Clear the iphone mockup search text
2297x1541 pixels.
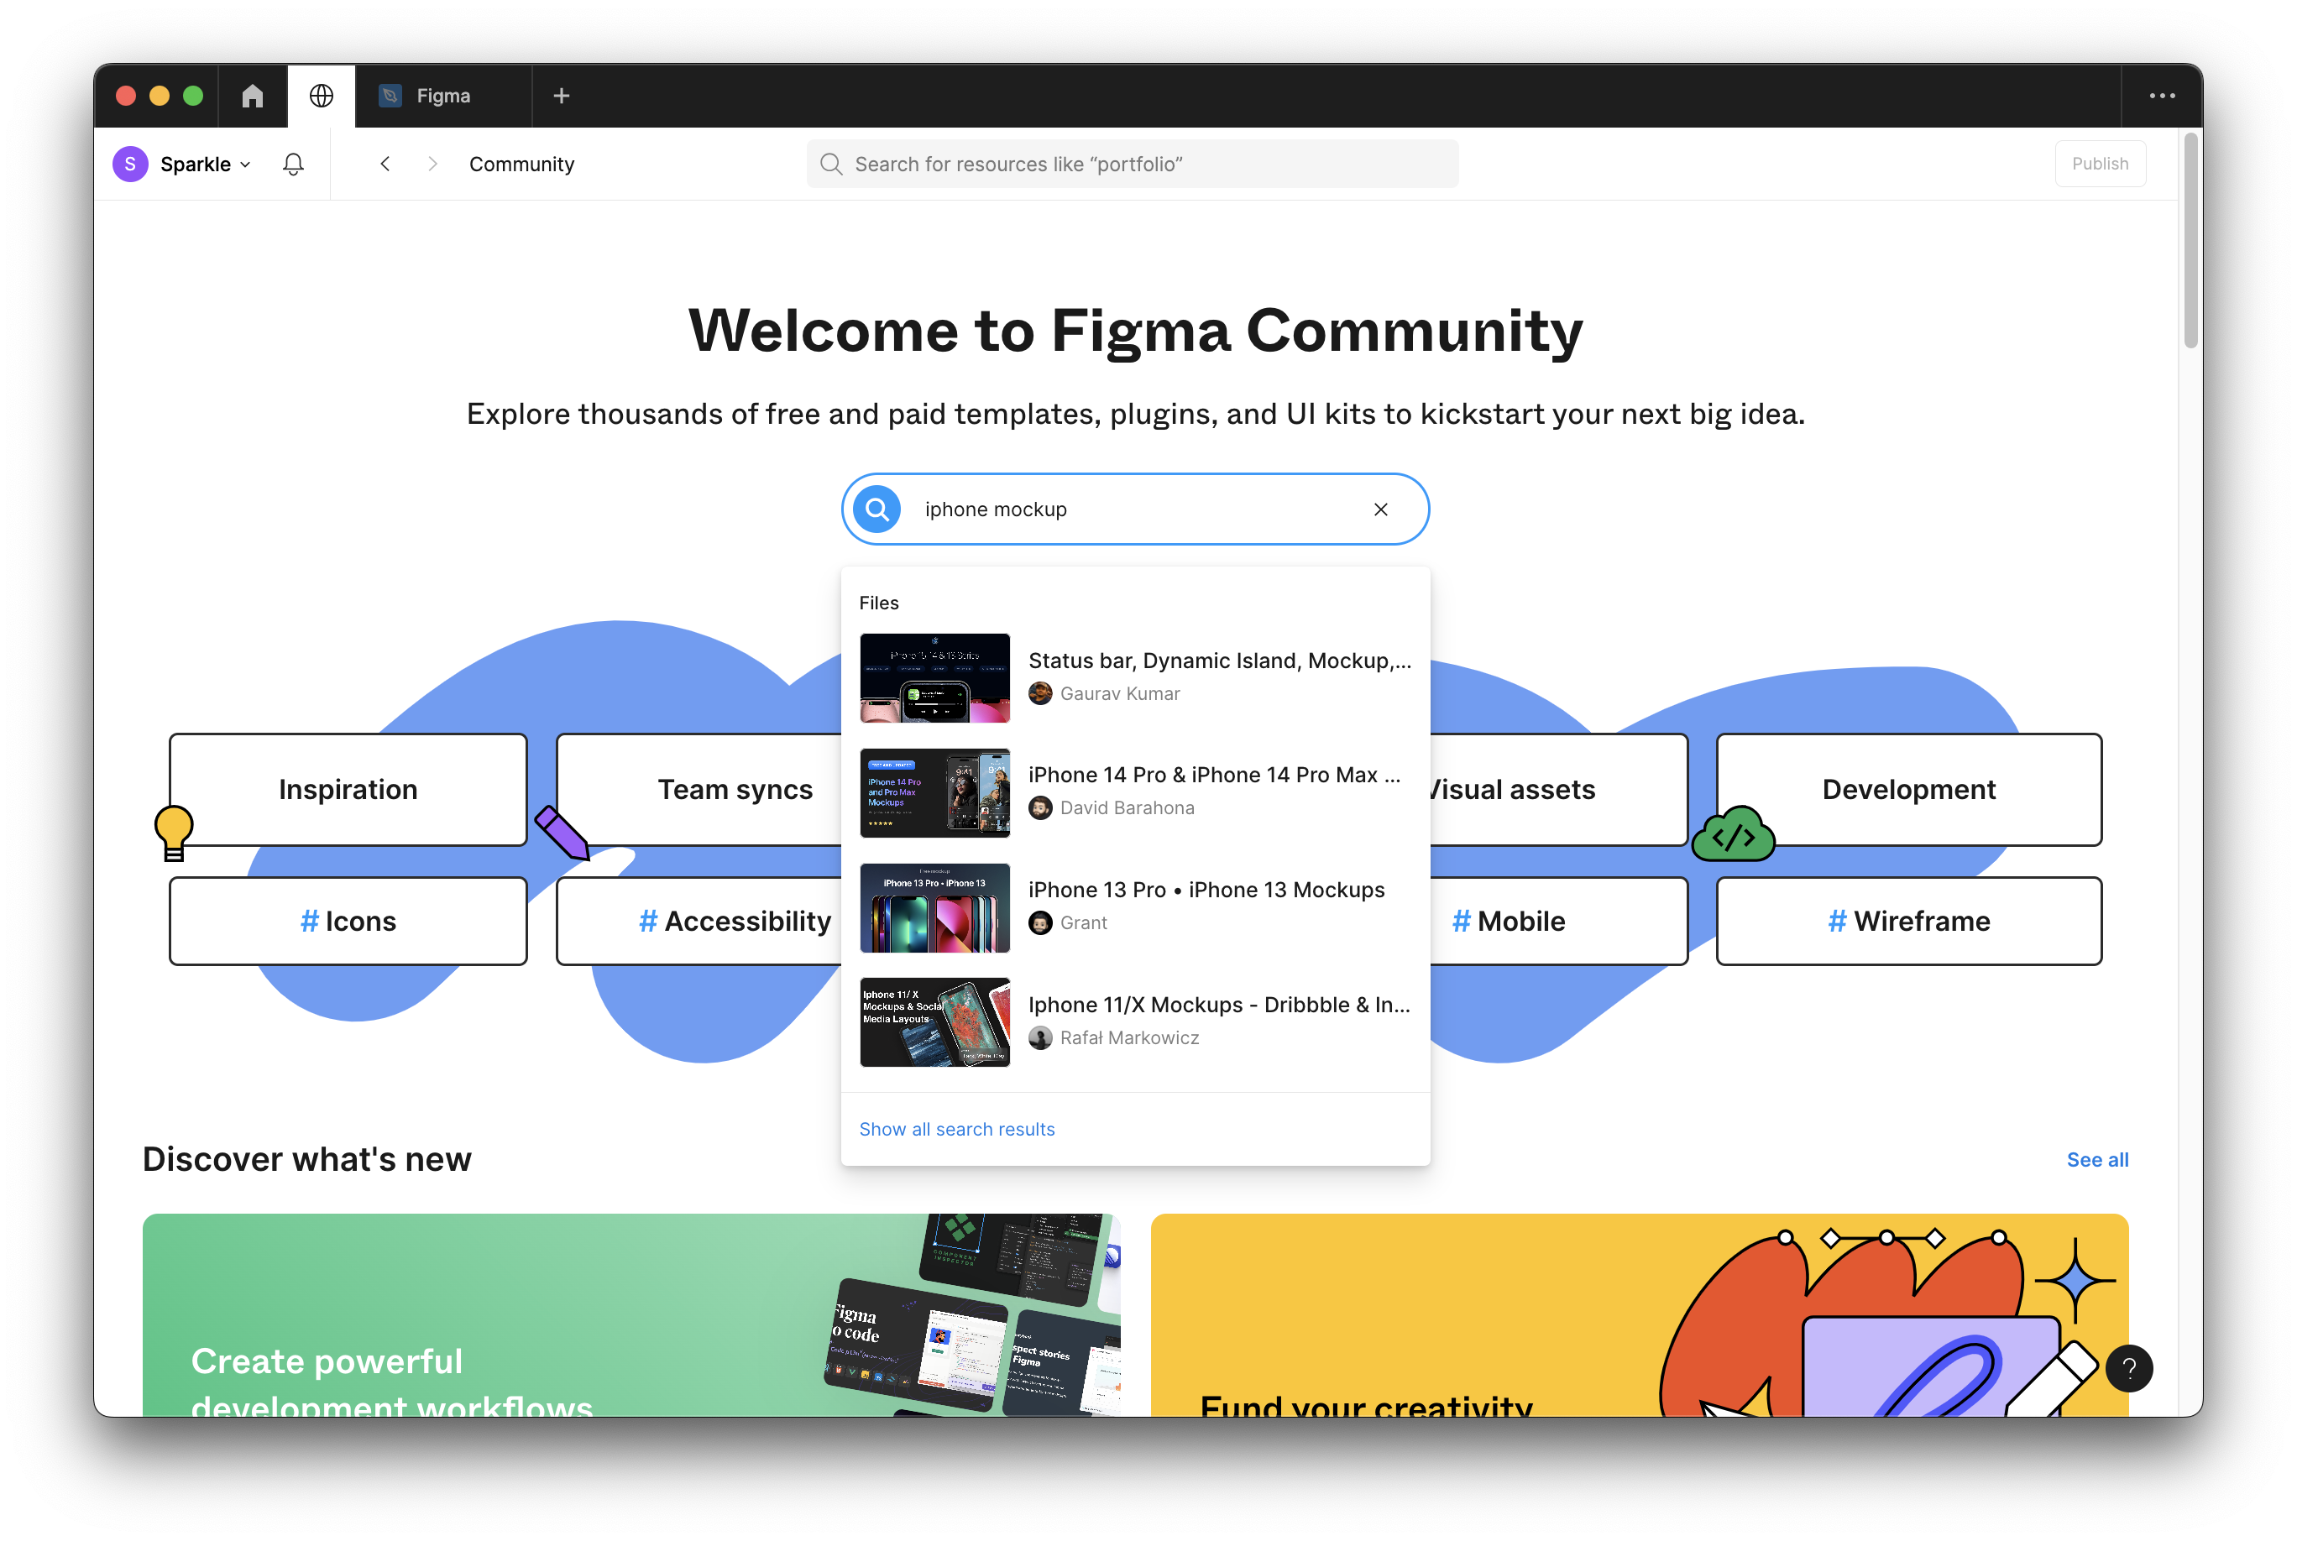click(x=1380, y=509)
